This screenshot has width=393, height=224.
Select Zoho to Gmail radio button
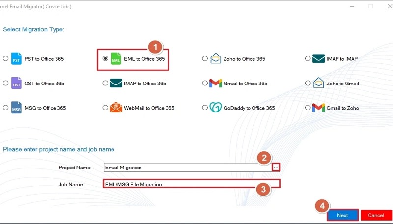[x=308, y=83]
